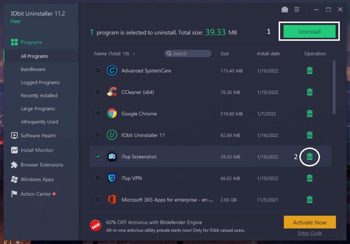Viewport: 350px width, 244px height.
Task: Click the iTop Screenshot camera icon
Action: [x=112, y=156]
